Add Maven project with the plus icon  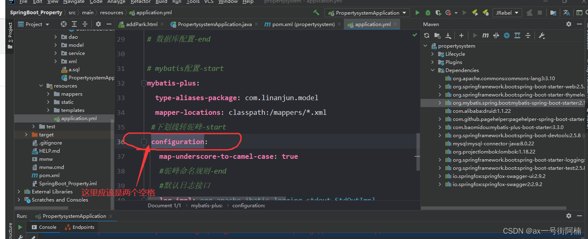coord(461,36)
